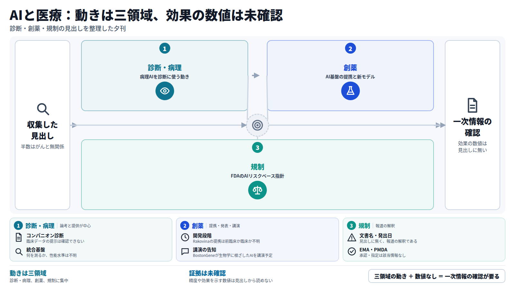Click the EMA・PMDA item title
Viewport: 515px width, 289px height.
pyautogui.click(x=373, y=250)
